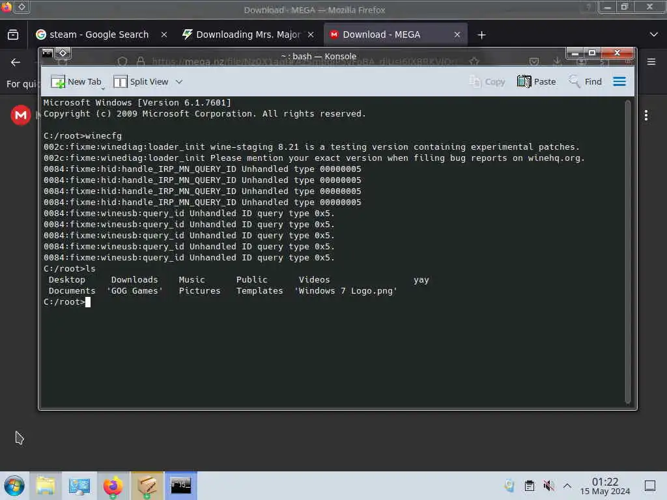The height and width of the screenshot is (500, 667).
Task: Click the MEGA logo icon
Action: click(x=20, y=115)
